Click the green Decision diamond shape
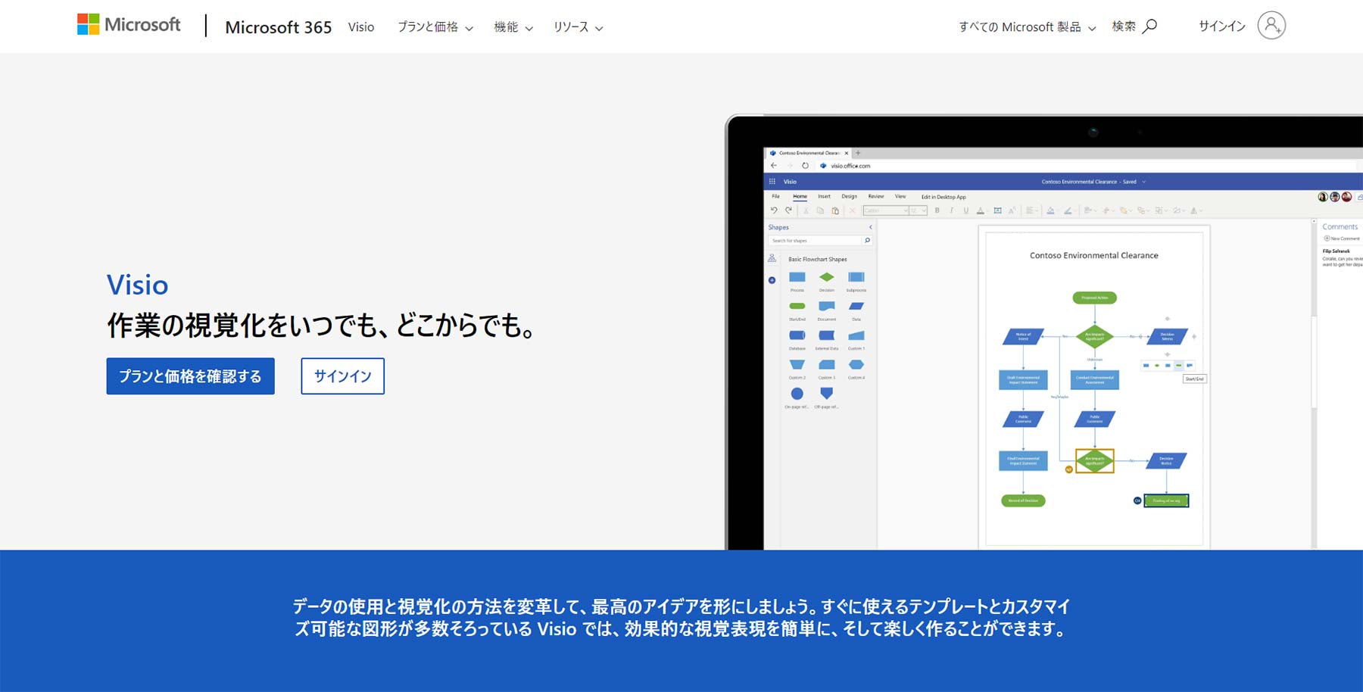This screenshot has width=1363, height=692. [827, 277]
